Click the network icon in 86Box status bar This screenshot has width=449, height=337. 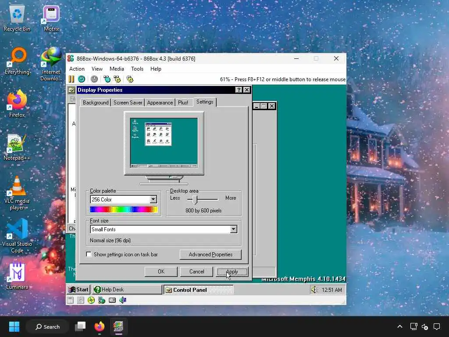tap(101, 300)
